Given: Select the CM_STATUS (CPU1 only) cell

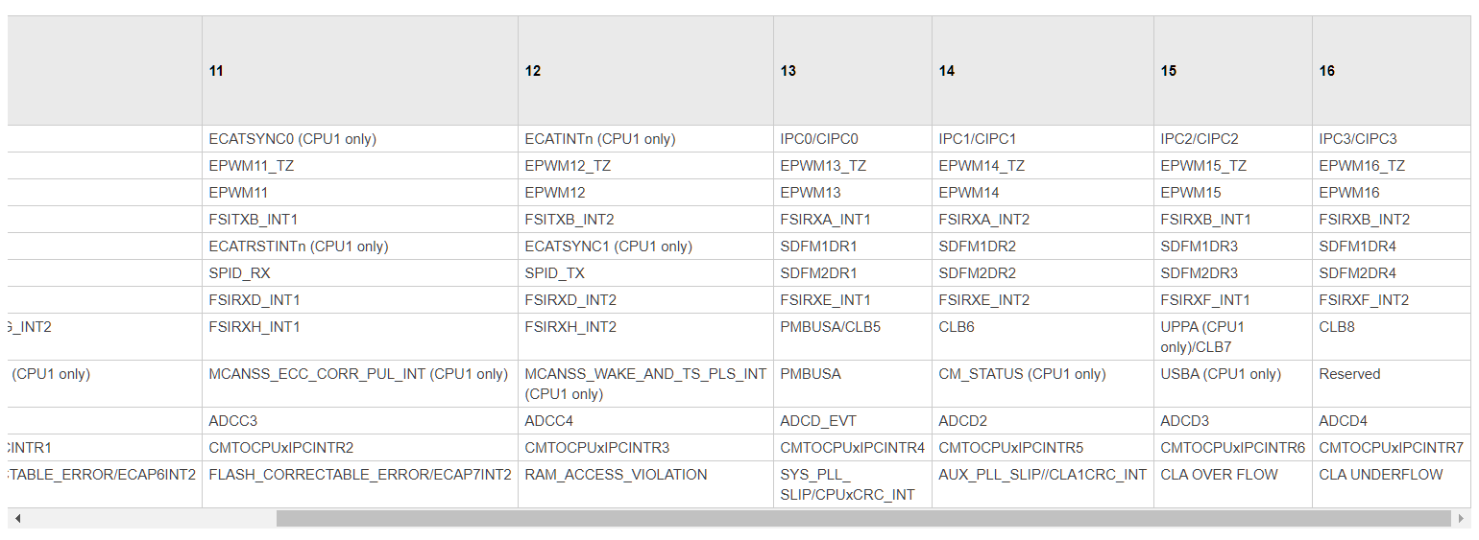Looking at the screenshot, I should pos(1043,384).
